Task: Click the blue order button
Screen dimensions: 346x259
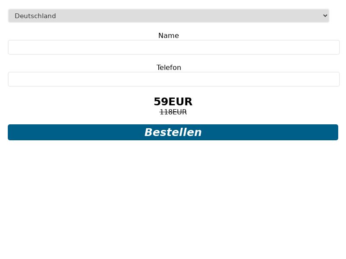Action: (173, 133)
